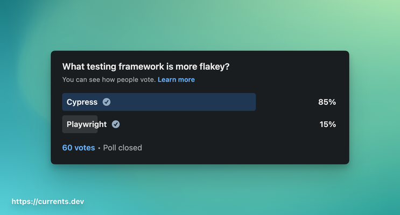Screen dimensions: 400x215
Task: Click the dot separator before Poll closed
Action: coord(99,148)
